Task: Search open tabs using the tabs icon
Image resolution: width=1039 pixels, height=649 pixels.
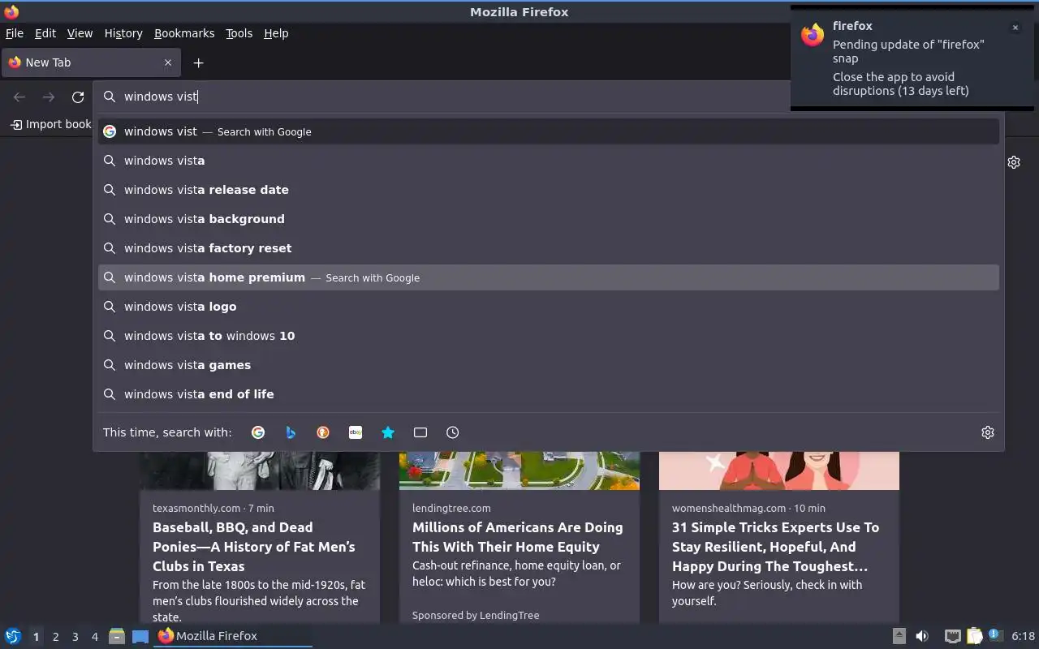Action: click(420, 432)
